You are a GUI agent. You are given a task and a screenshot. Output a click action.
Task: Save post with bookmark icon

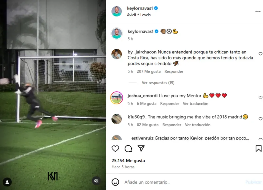(x=258, y=148)
